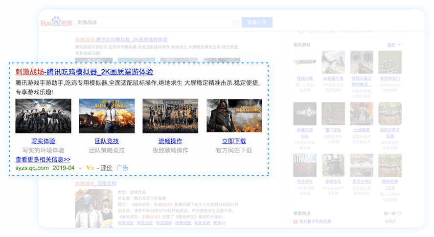Open the 流畅操作 link
This screenshot has height=237, width=434.
pos(170,141)
